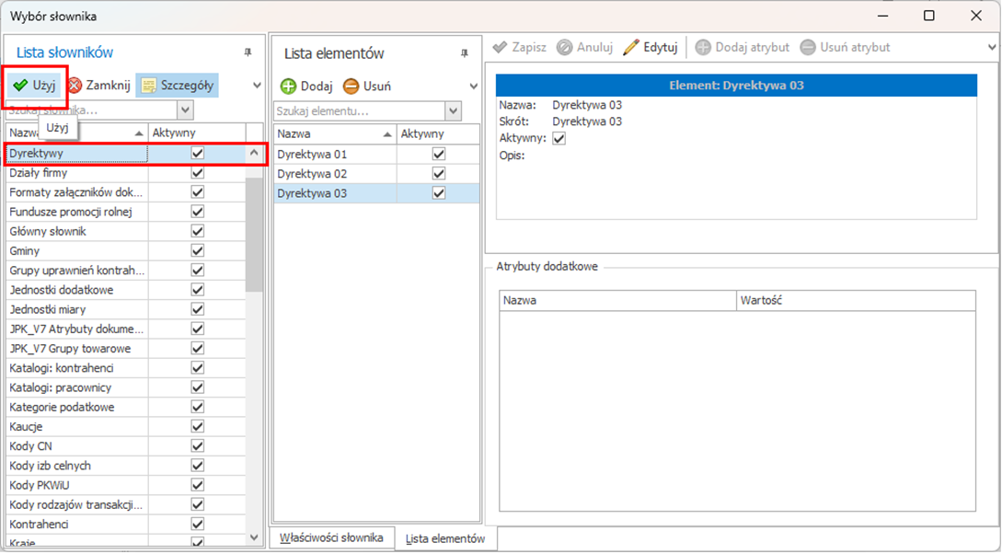Uncheck Aktywny for Dyrektywa 01

coord(439,155)
